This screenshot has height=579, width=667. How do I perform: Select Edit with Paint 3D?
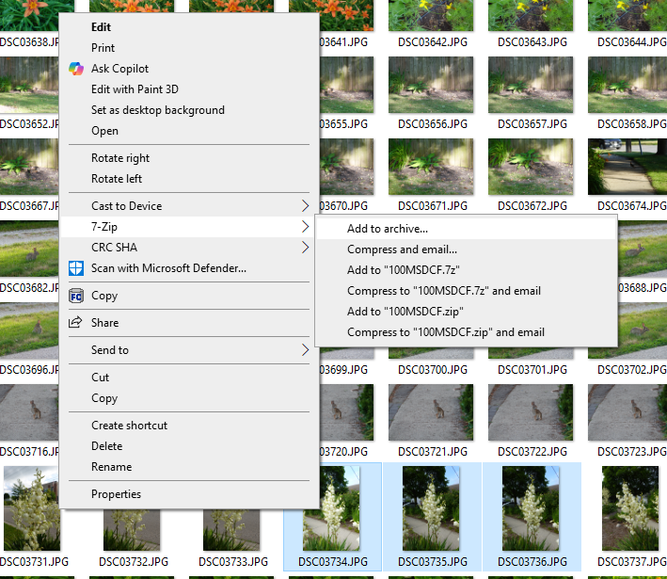coord(189,89)
